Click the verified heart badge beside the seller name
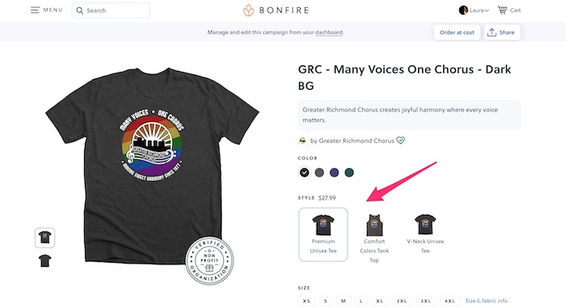This screenshot has height=308, width=566. point(400,140)
